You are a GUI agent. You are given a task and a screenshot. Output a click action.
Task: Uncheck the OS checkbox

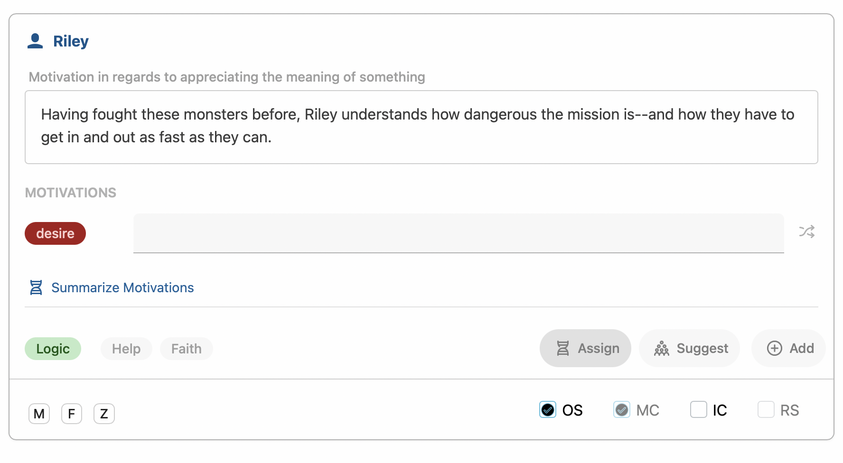pos(548,409)
